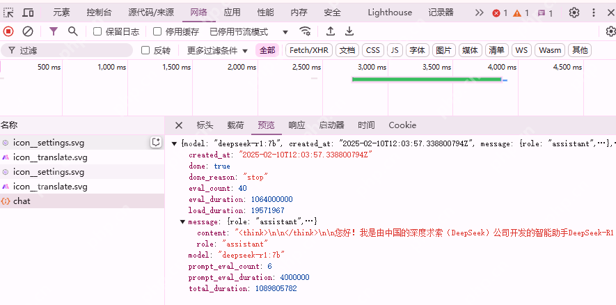Open the 源代码/来源 panel tab
The image size is (616, 305).
click(151, 13)
